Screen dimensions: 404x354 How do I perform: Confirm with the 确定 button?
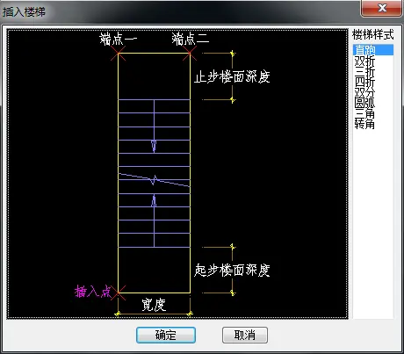(x=166, y=335)
